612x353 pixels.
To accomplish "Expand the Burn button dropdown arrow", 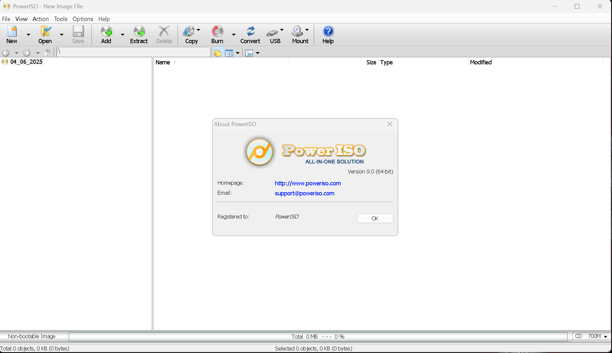I will tap(234, 35).
